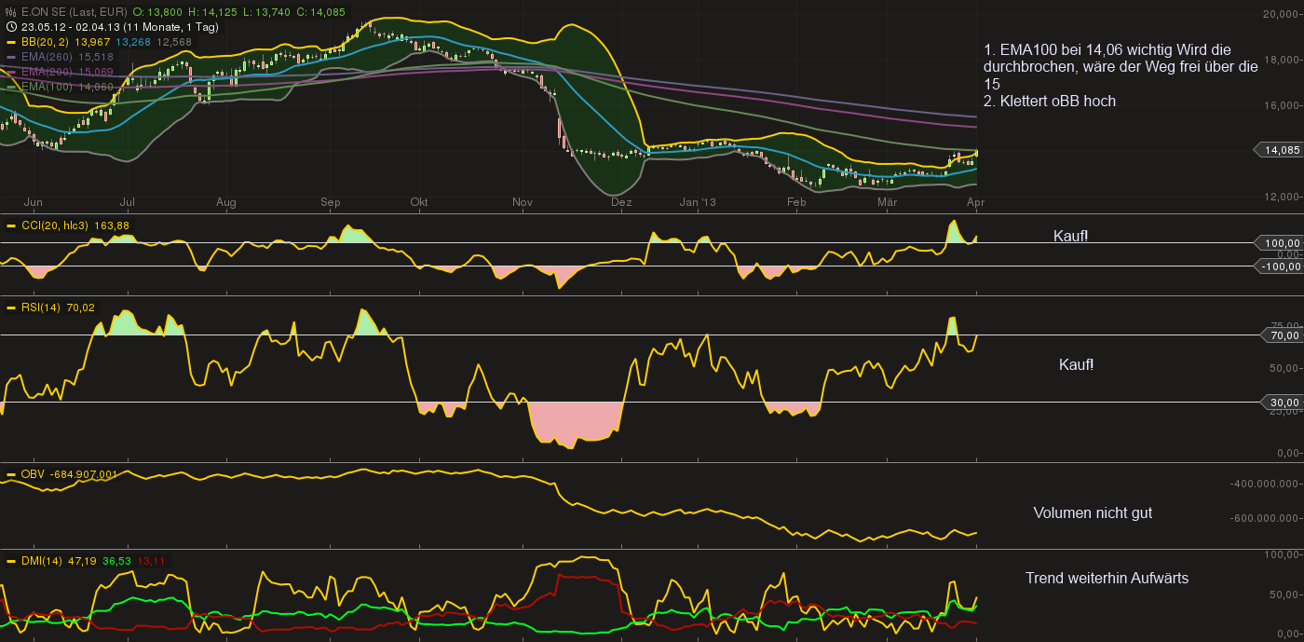The image size is (1304, 642).
Task: Click the 'Klettert oBB hoch' annotation
Action: 1050,101
